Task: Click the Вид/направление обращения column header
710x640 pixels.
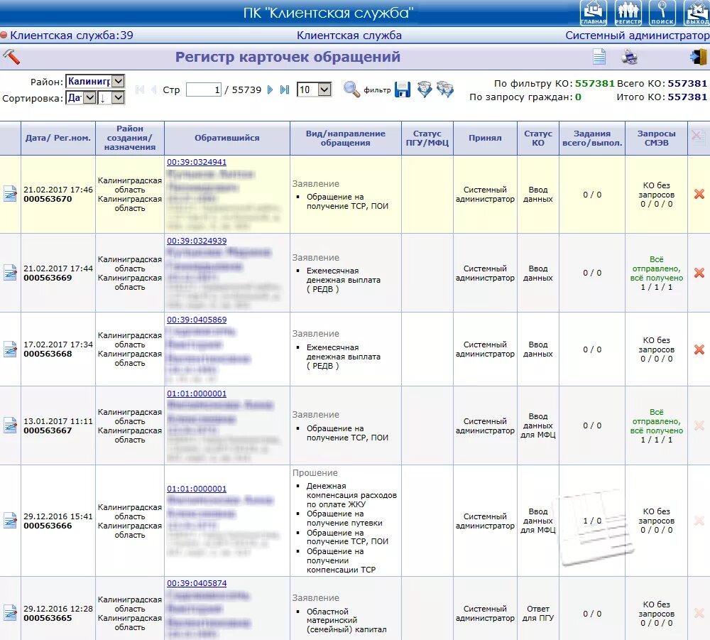Action: pyautogui.click(x=346, y=138)
